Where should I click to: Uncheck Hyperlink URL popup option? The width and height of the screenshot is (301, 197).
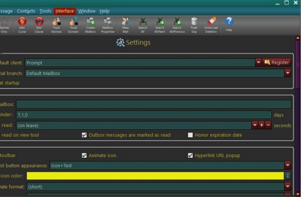191,155
